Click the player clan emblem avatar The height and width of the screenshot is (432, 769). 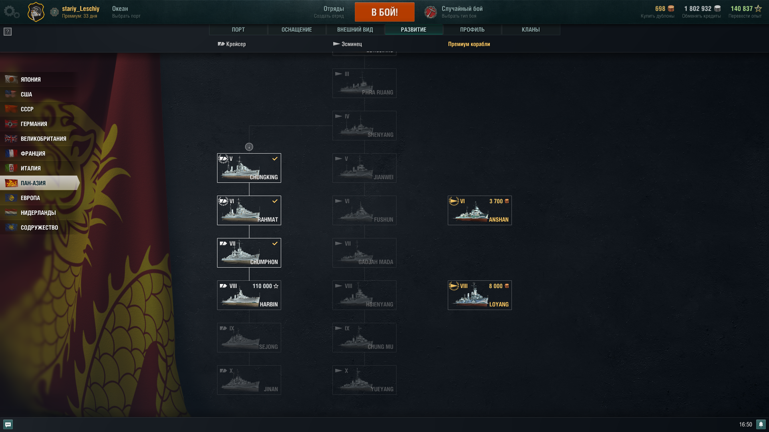[x=36, y=12]
